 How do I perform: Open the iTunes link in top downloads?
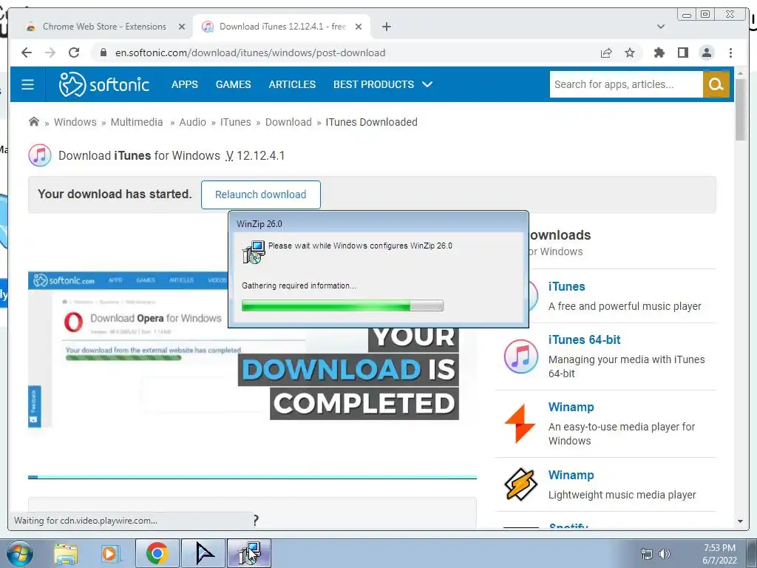coord(567,286)
